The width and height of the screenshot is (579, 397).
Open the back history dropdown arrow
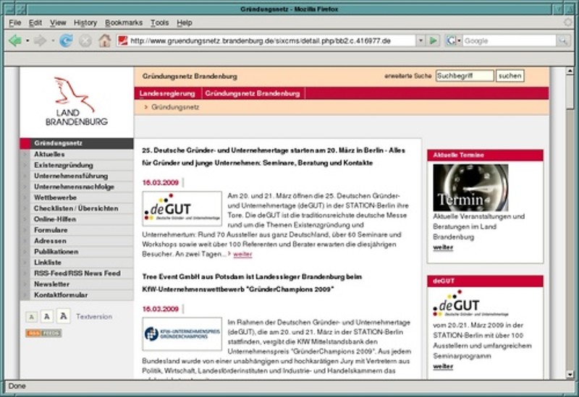[x=28, y=40]
